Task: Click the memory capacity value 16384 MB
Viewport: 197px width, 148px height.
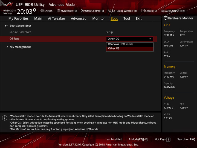Action: point(169,87)
